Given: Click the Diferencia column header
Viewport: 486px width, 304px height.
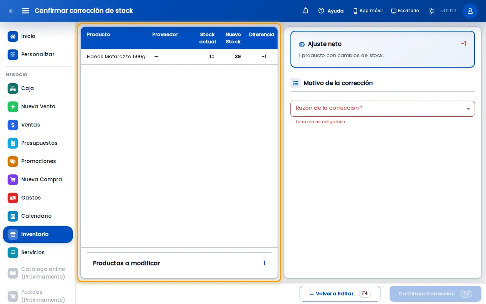Looking at the screenshot, I should pyautogui.click(x=262, y=35).
